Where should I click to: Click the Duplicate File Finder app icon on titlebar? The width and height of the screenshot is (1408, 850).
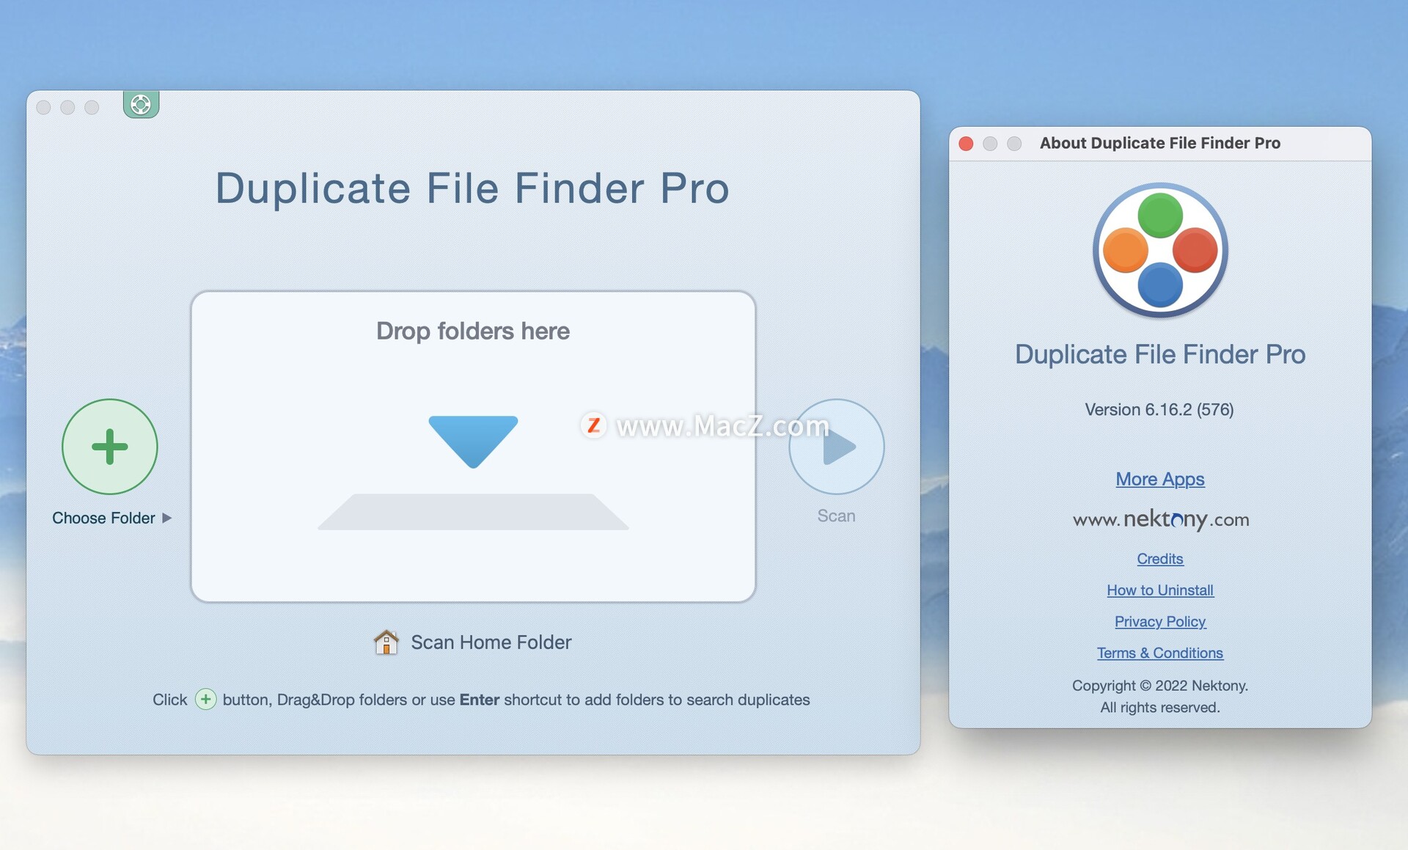click(140, 104)
